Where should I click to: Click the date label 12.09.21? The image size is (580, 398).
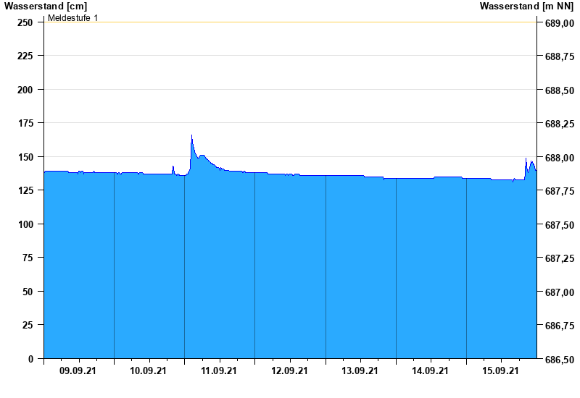[x=289, y=371]
